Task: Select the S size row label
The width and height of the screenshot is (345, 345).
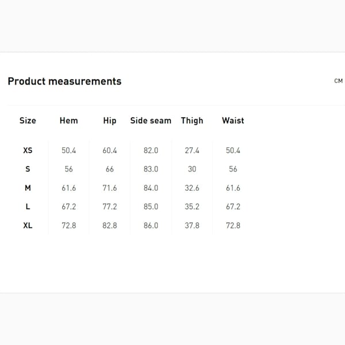Action: click(28, 169)
